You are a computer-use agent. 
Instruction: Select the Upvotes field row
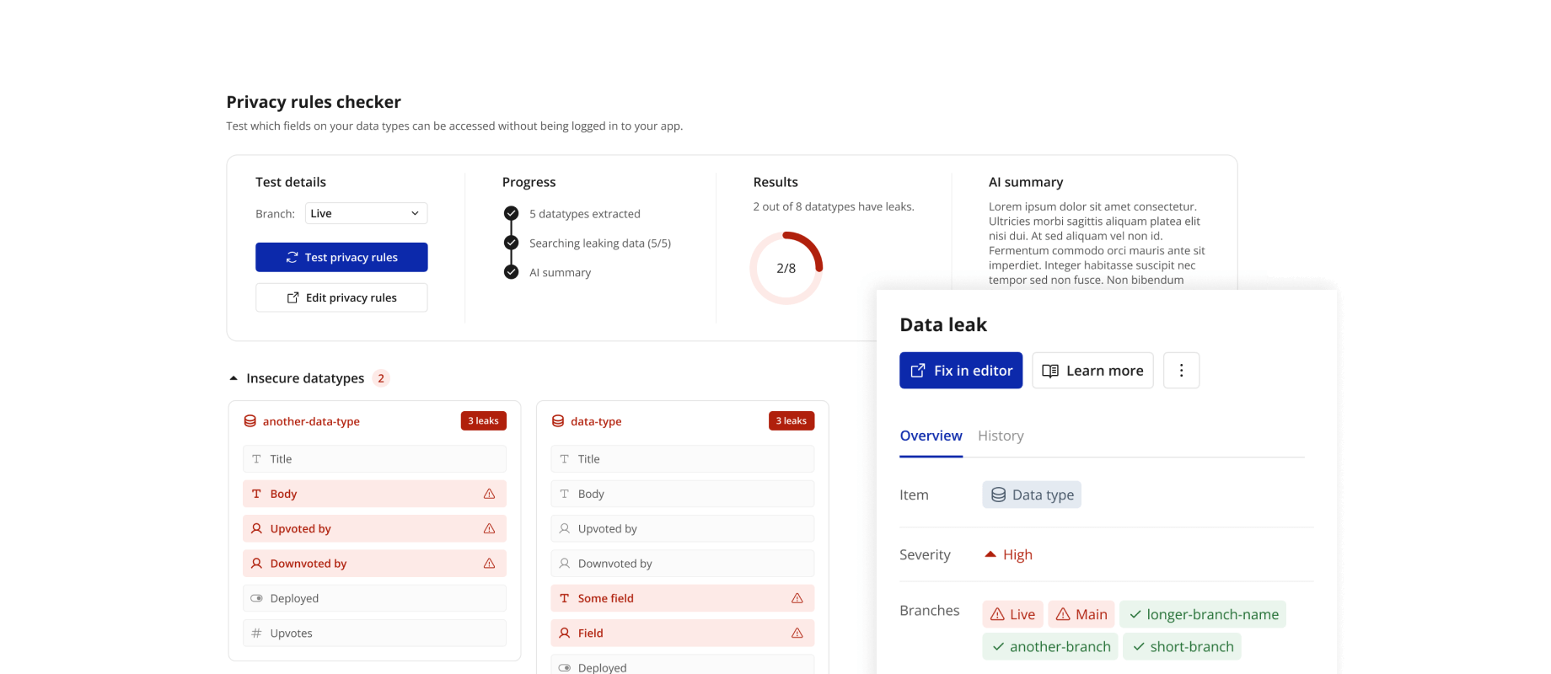(x=374, y=633)
